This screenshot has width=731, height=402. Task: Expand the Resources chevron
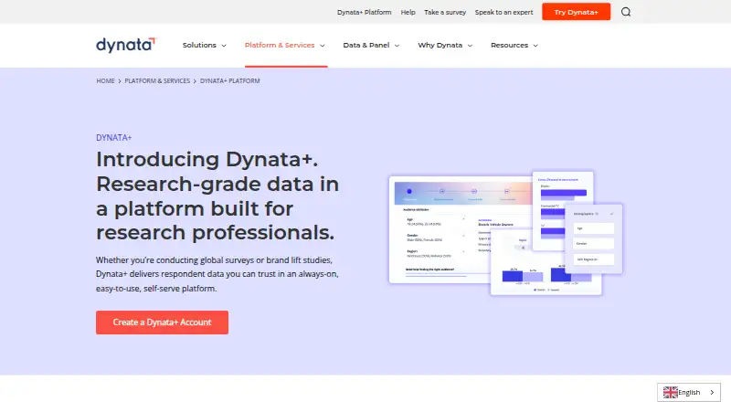(x=535, y=46)
